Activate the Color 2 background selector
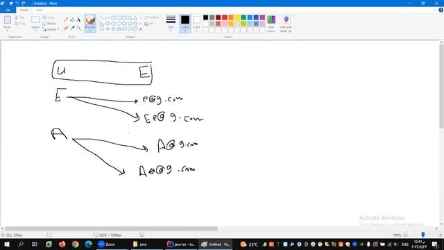The image size is (444, 250). coord(196,24)
